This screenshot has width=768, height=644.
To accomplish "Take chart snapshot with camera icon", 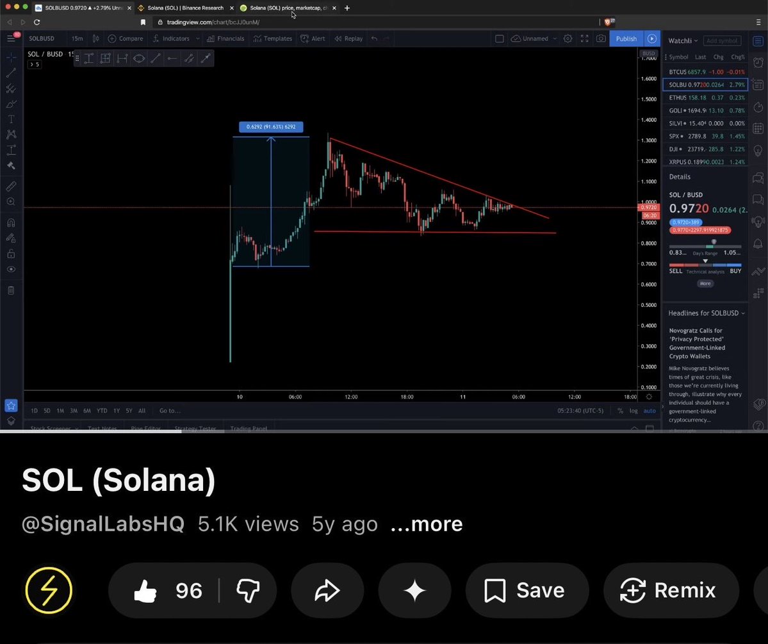I will 601,38.
